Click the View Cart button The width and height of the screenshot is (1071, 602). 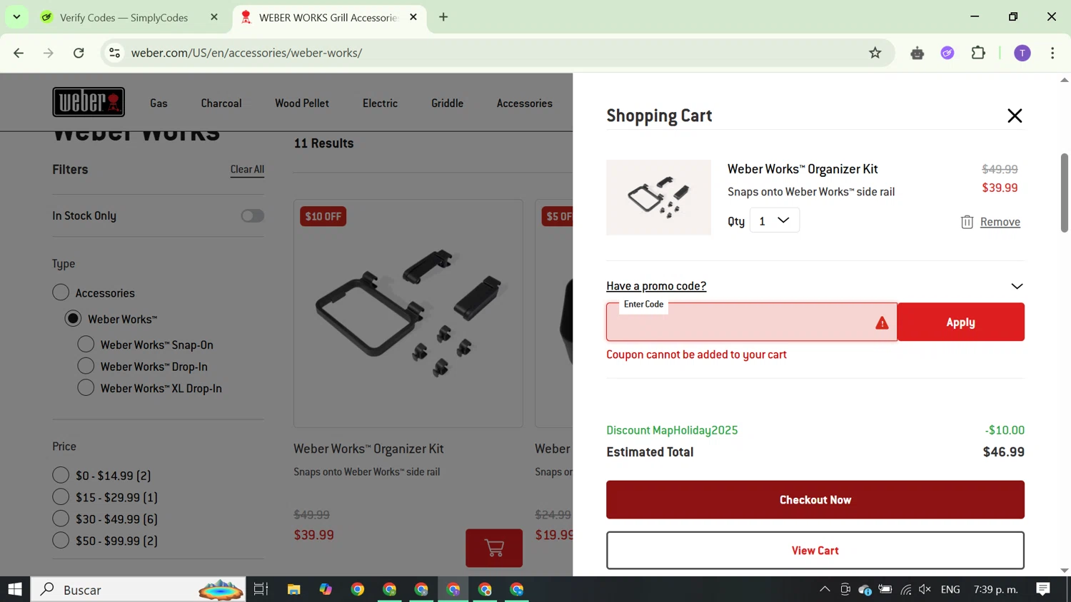815,550
